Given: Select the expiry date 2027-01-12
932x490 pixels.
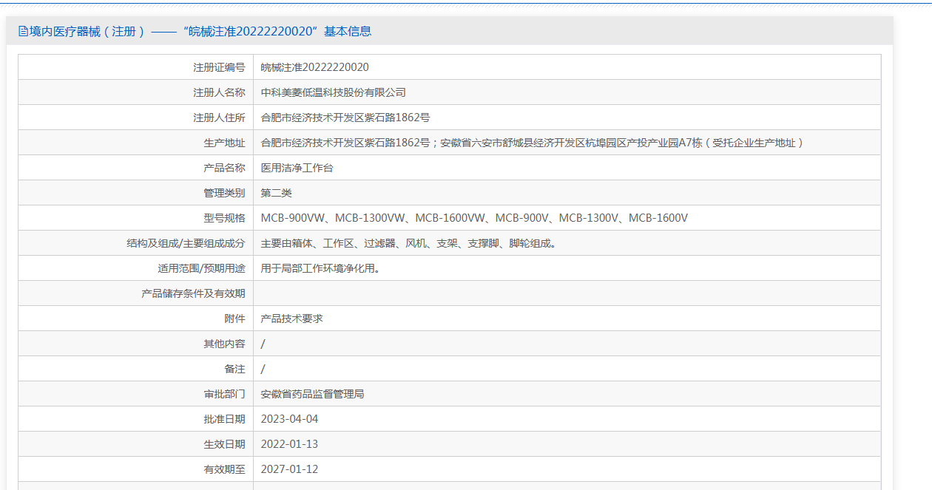Looking at the screenshot, I should tap(290, 469).
